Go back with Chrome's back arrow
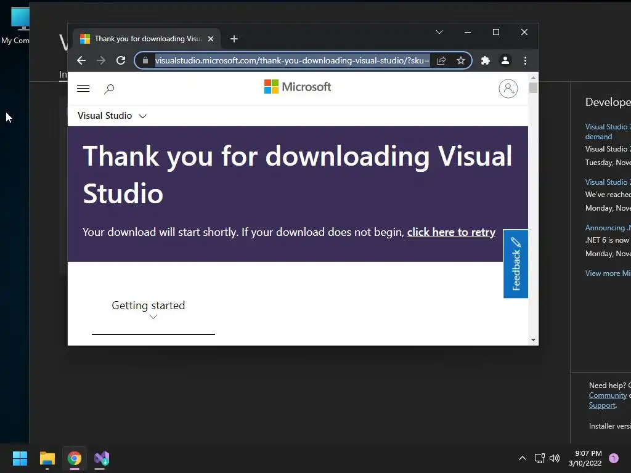This screenshot has height=473, width=631. tap(81, 60)
